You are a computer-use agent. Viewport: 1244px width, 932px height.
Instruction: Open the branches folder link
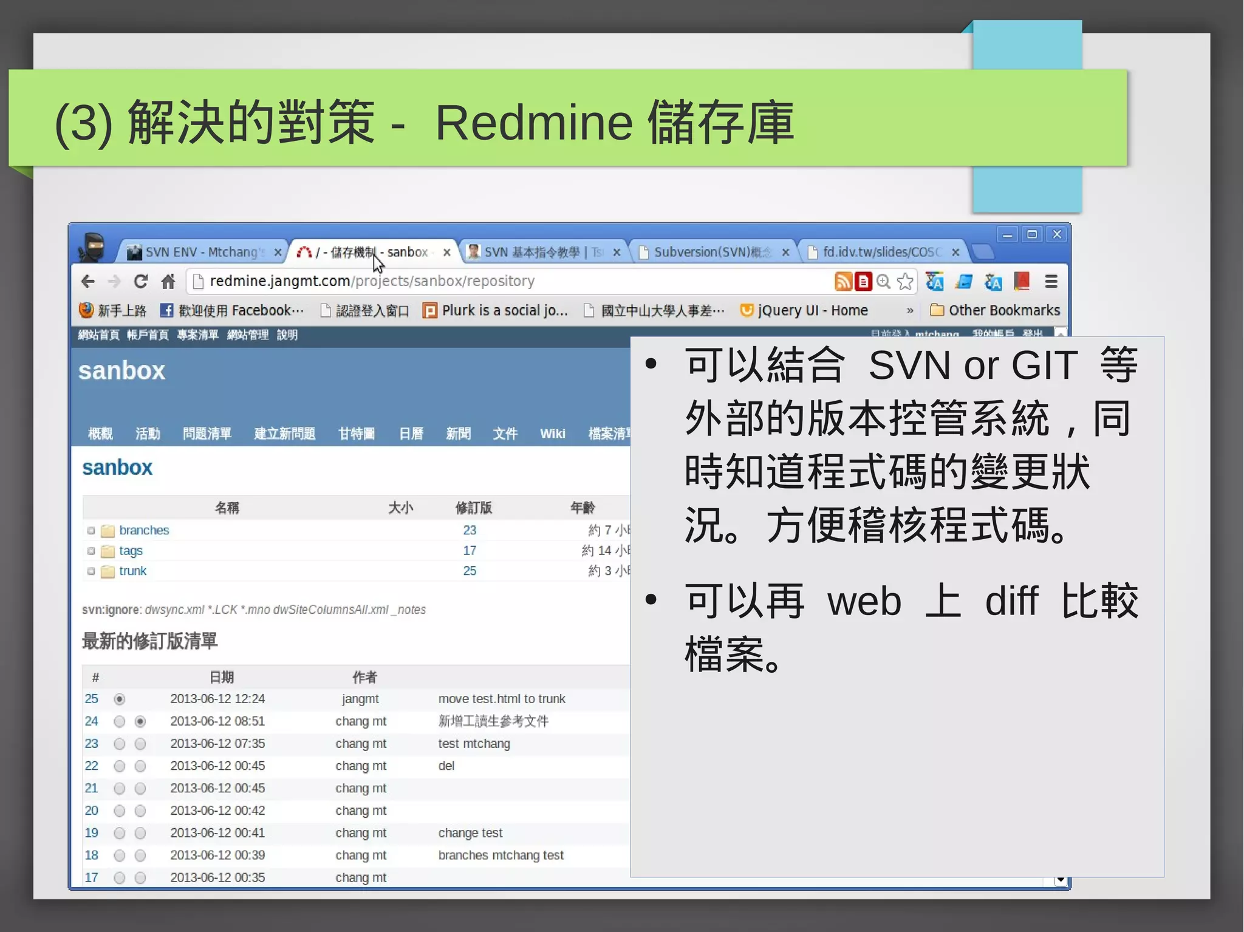144,531
